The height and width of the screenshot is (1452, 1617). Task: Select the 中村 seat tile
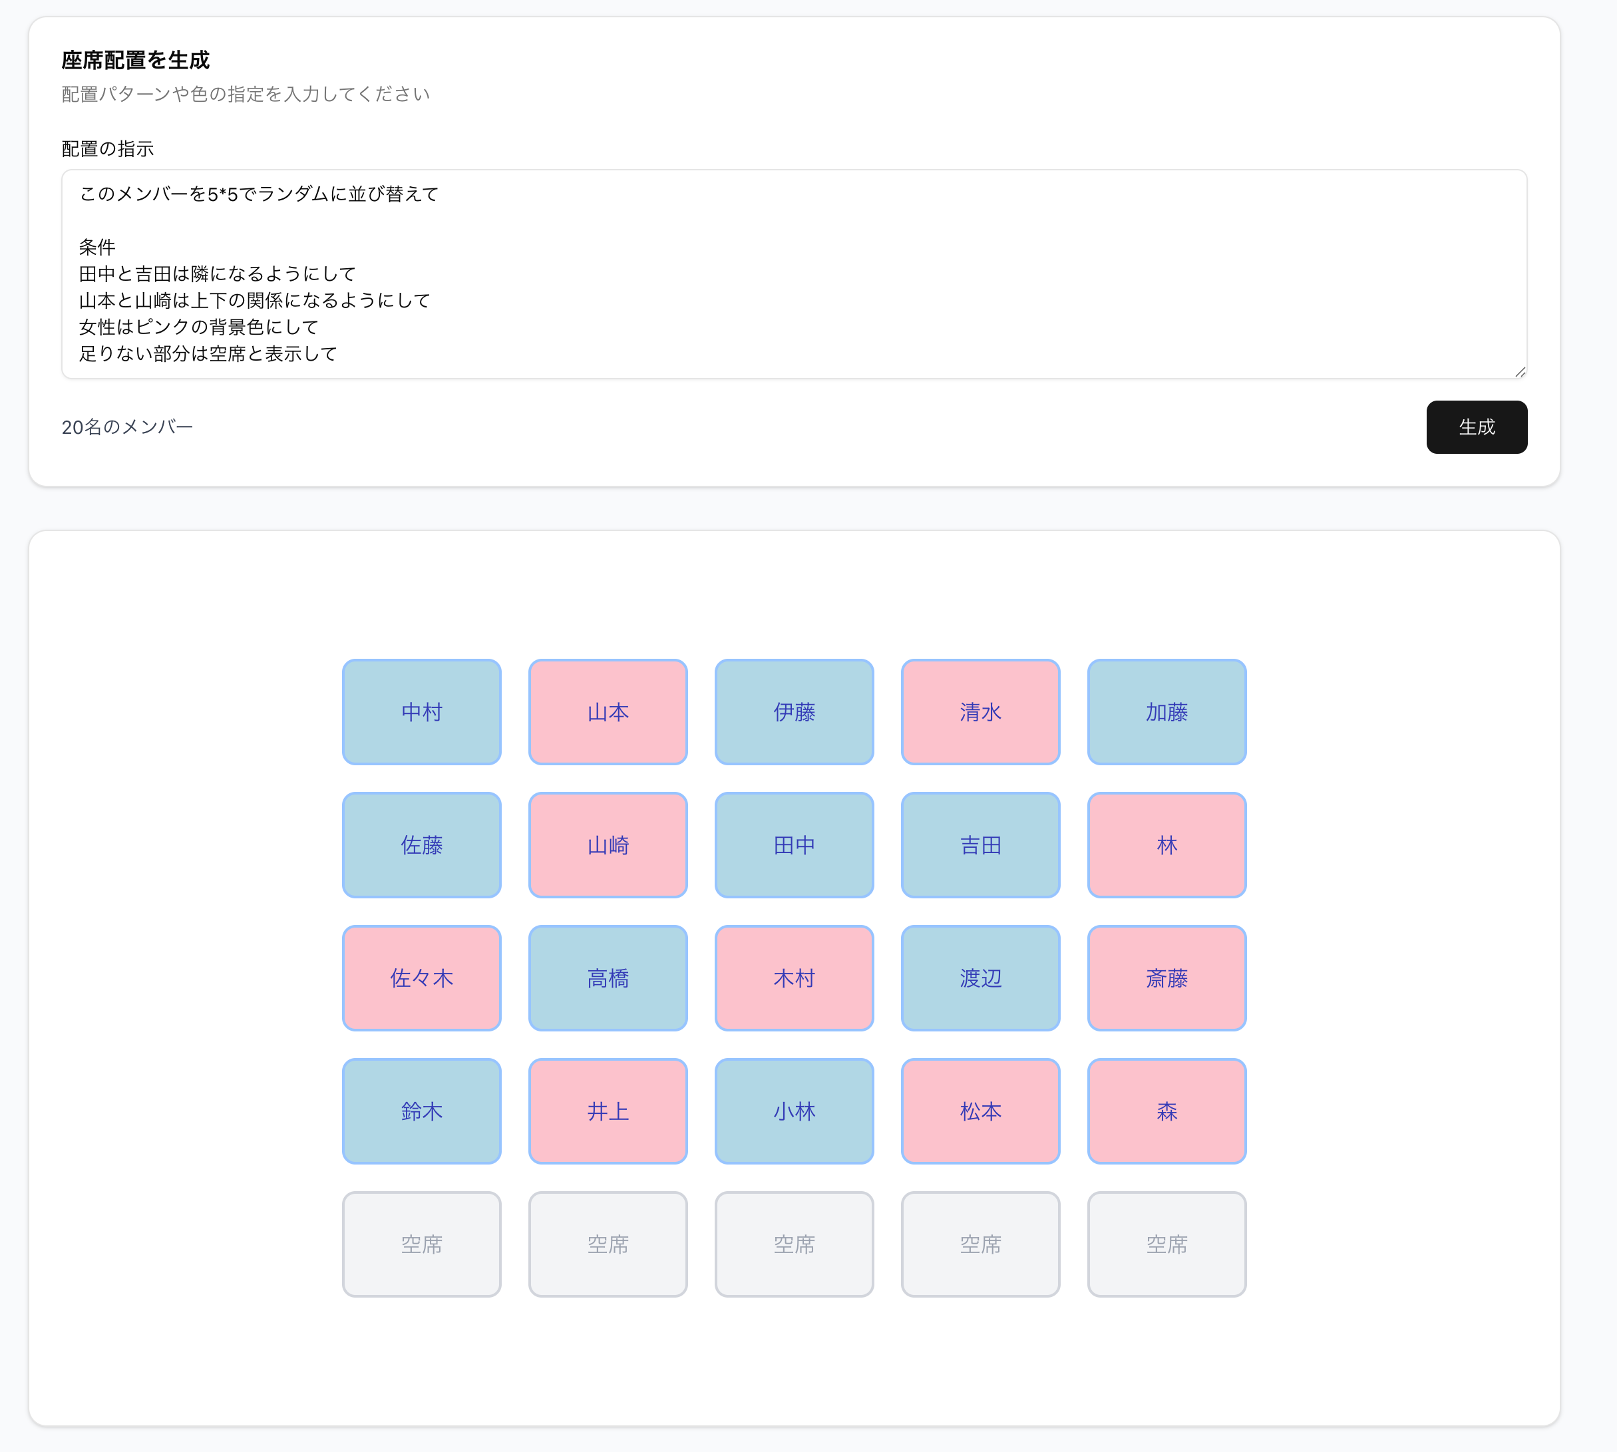pyautogui.click(x=421, y=711)
